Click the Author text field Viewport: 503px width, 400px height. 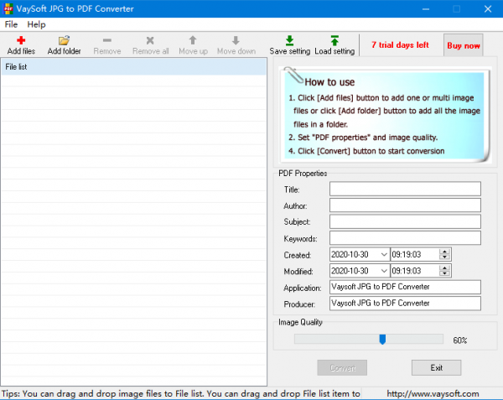tap(405, 205)
